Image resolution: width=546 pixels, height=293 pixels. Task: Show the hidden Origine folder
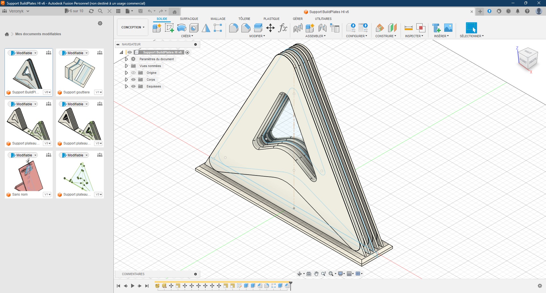click(133, 73)
